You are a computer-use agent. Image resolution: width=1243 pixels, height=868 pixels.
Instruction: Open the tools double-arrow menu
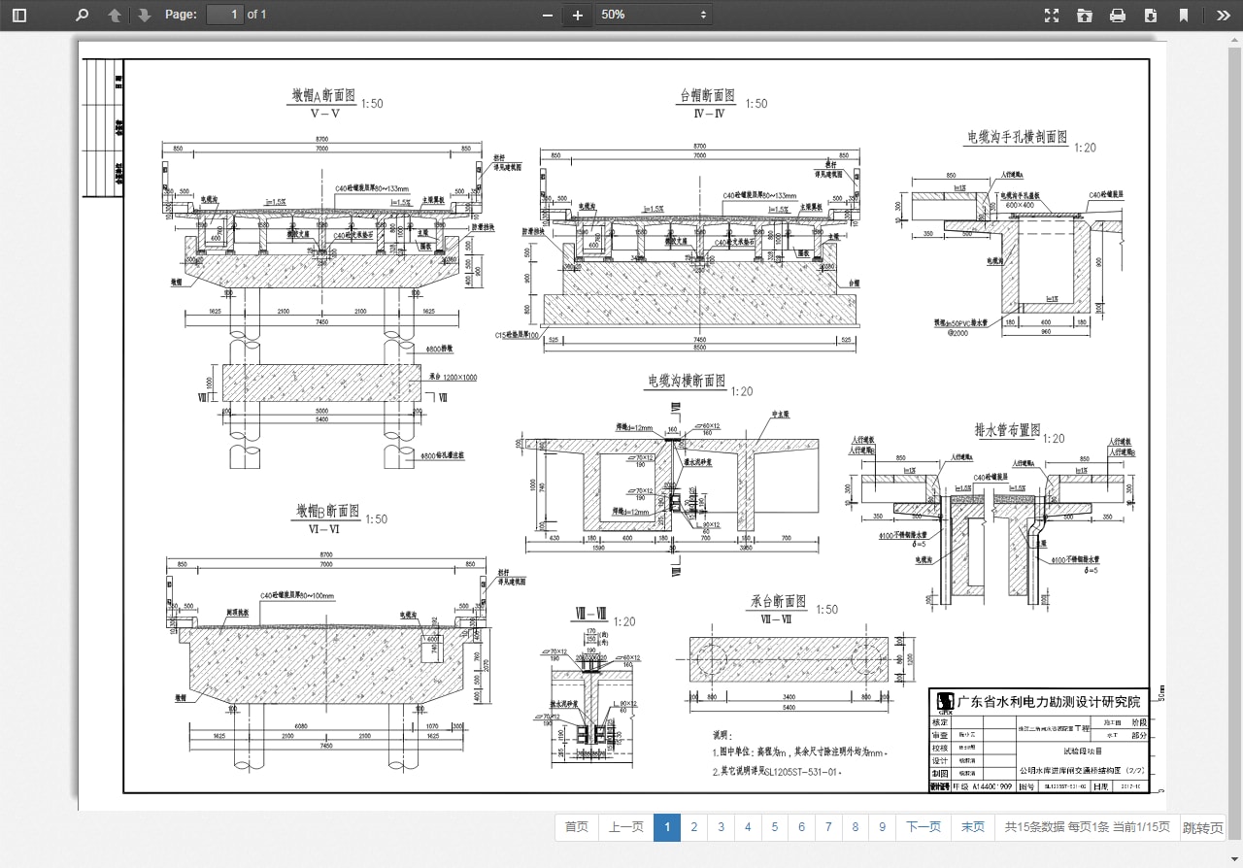1223,15
